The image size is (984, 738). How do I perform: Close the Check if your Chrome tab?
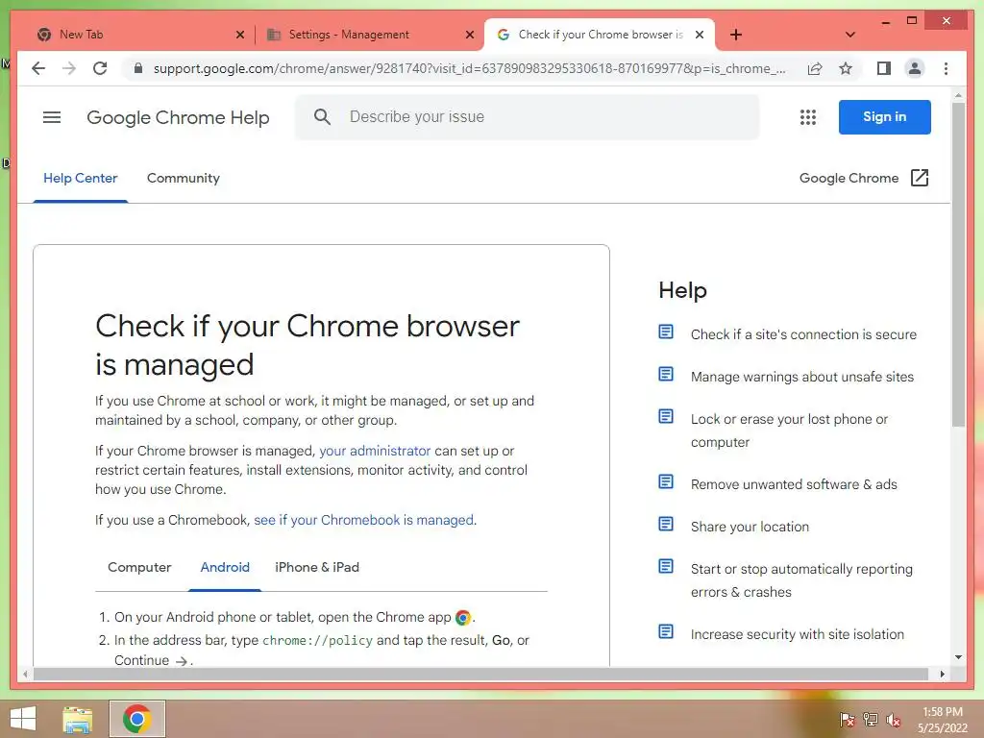[x=700, y=36]
